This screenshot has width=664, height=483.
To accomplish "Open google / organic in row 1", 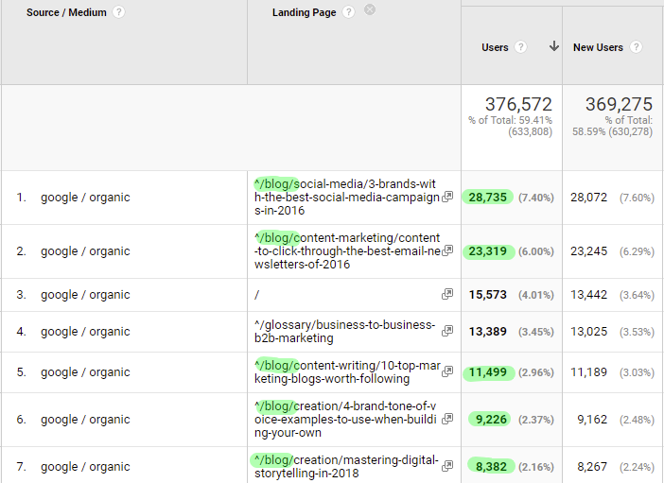I will 85,198.
